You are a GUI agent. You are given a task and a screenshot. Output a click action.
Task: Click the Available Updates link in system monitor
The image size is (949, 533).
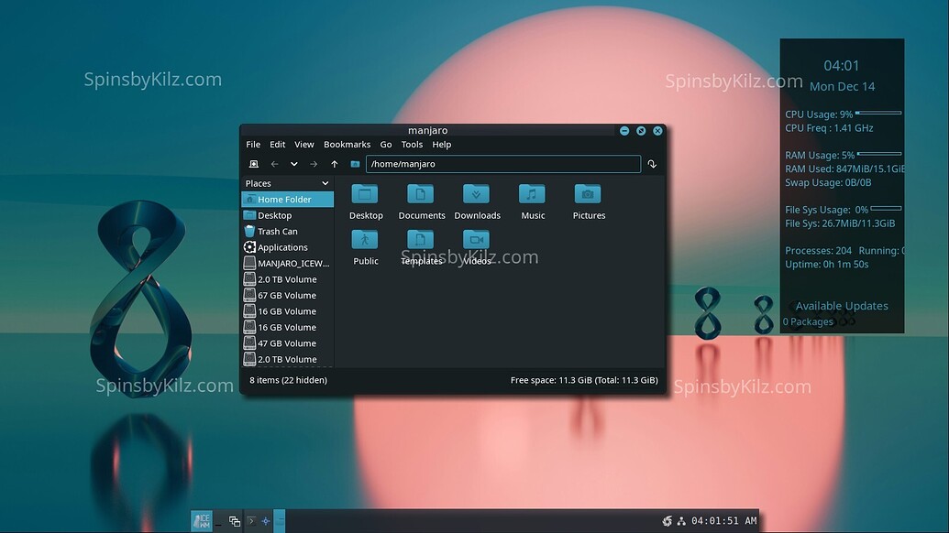pyautogui.click(x=842, y=305)
